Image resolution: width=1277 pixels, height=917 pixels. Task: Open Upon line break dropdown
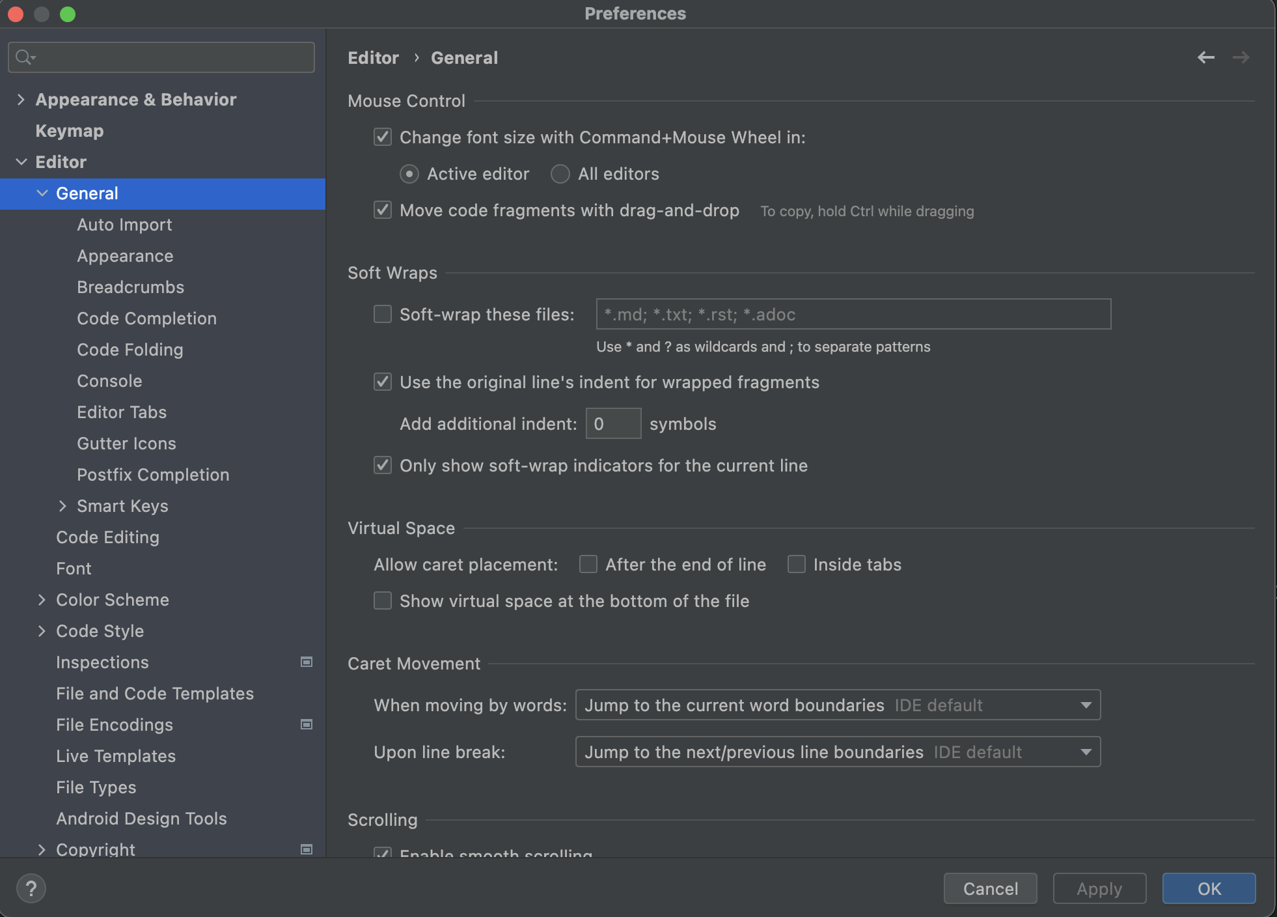pyautogui.click(x=838, y=752)
